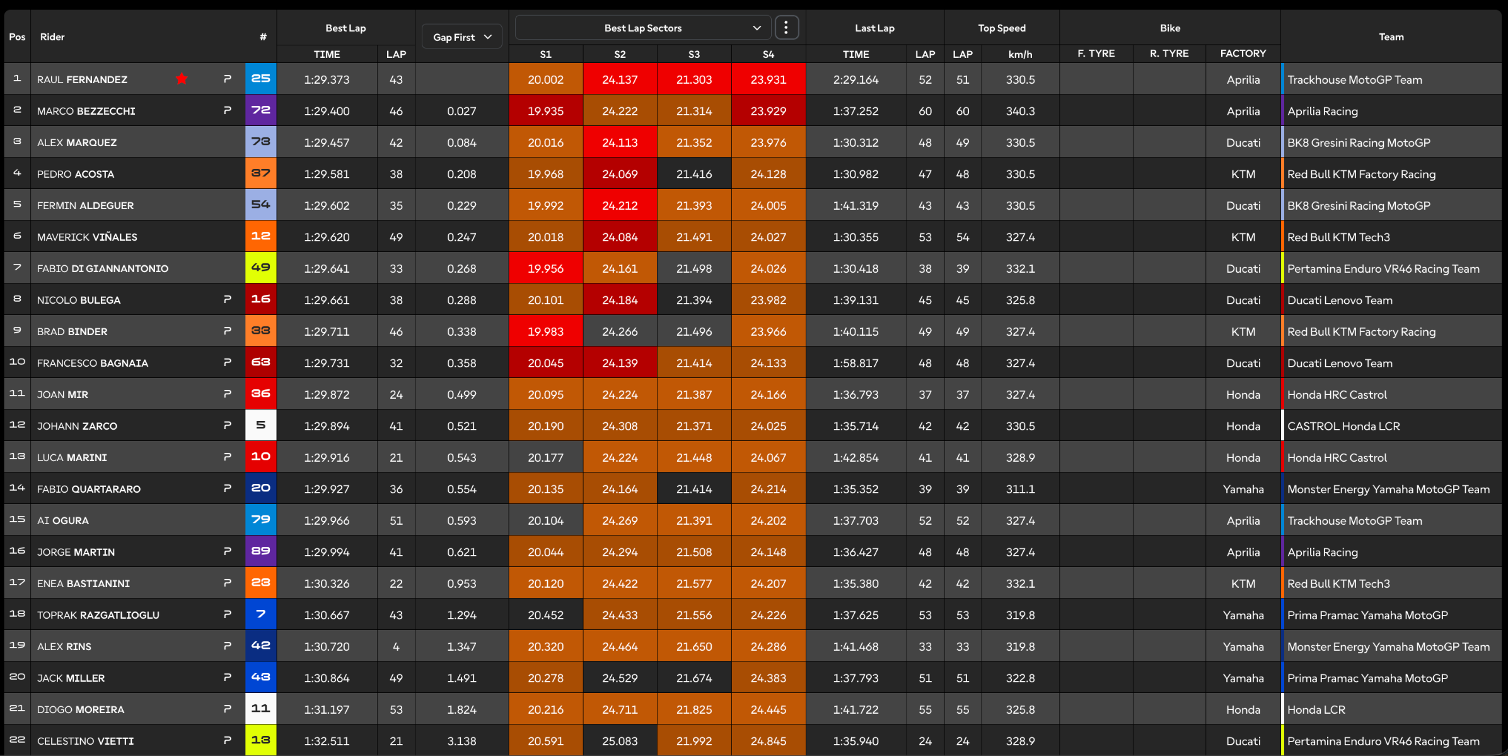Click the Top Speed column header
The height and width of the screenshot is (756, 1508).
(x=1001, y=28)
